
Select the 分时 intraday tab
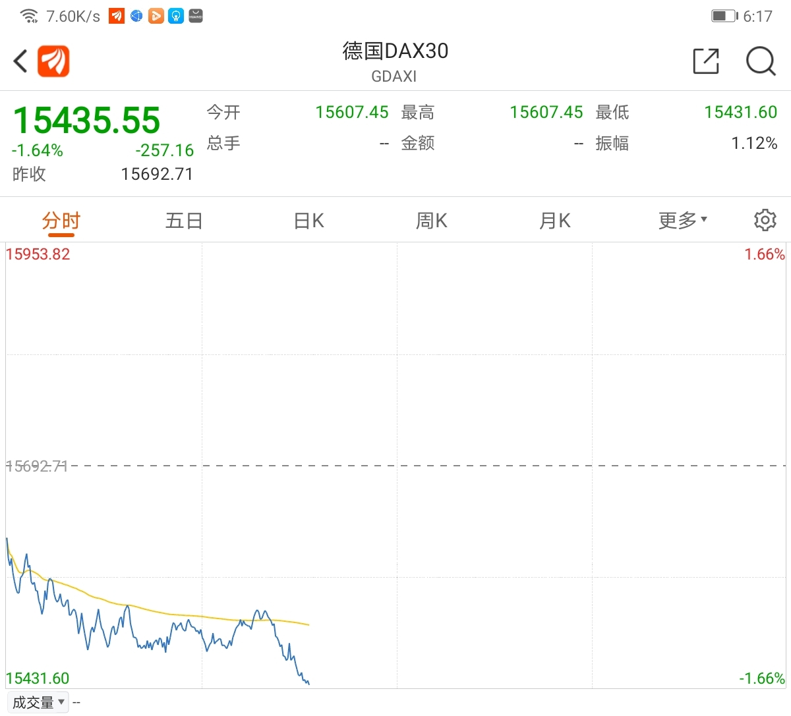61,221
